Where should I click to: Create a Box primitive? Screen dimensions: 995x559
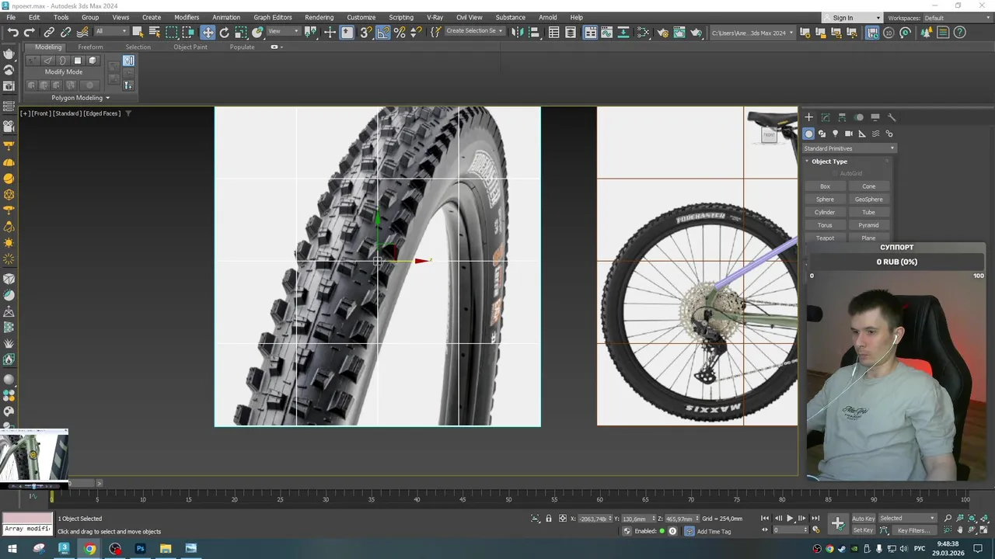point(825,186)
